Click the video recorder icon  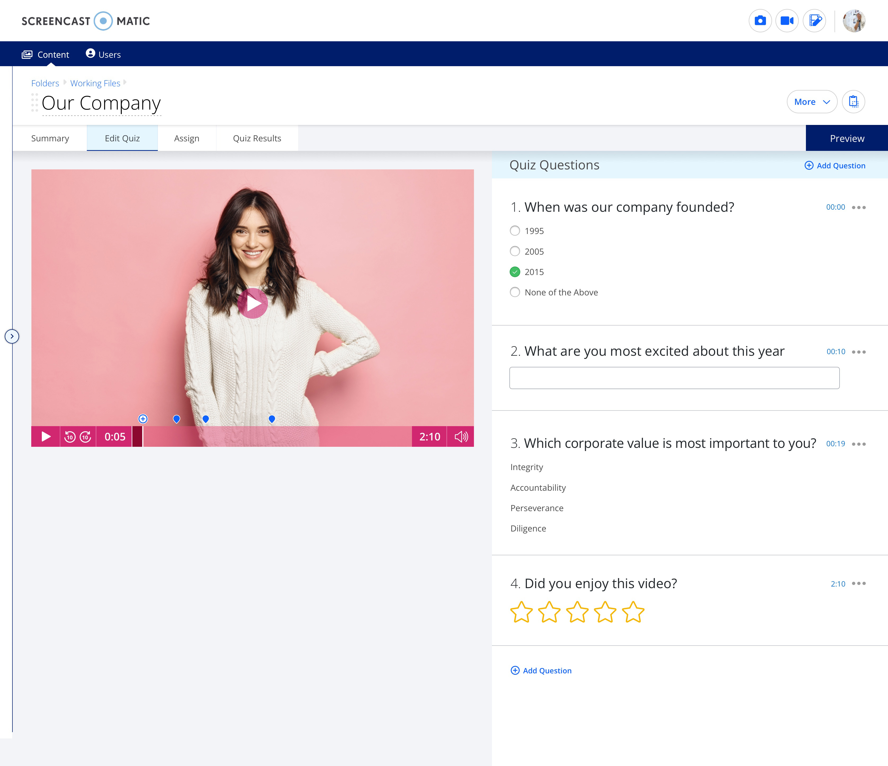point(787,21)
